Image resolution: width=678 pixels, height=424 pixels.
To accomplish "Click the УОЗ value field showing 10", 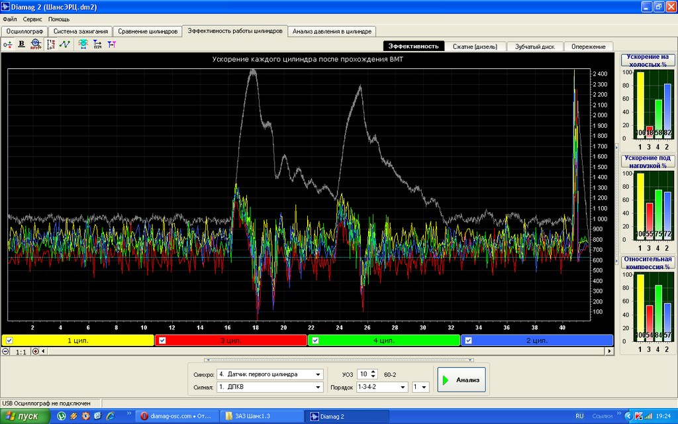I will tap(363, 374).
